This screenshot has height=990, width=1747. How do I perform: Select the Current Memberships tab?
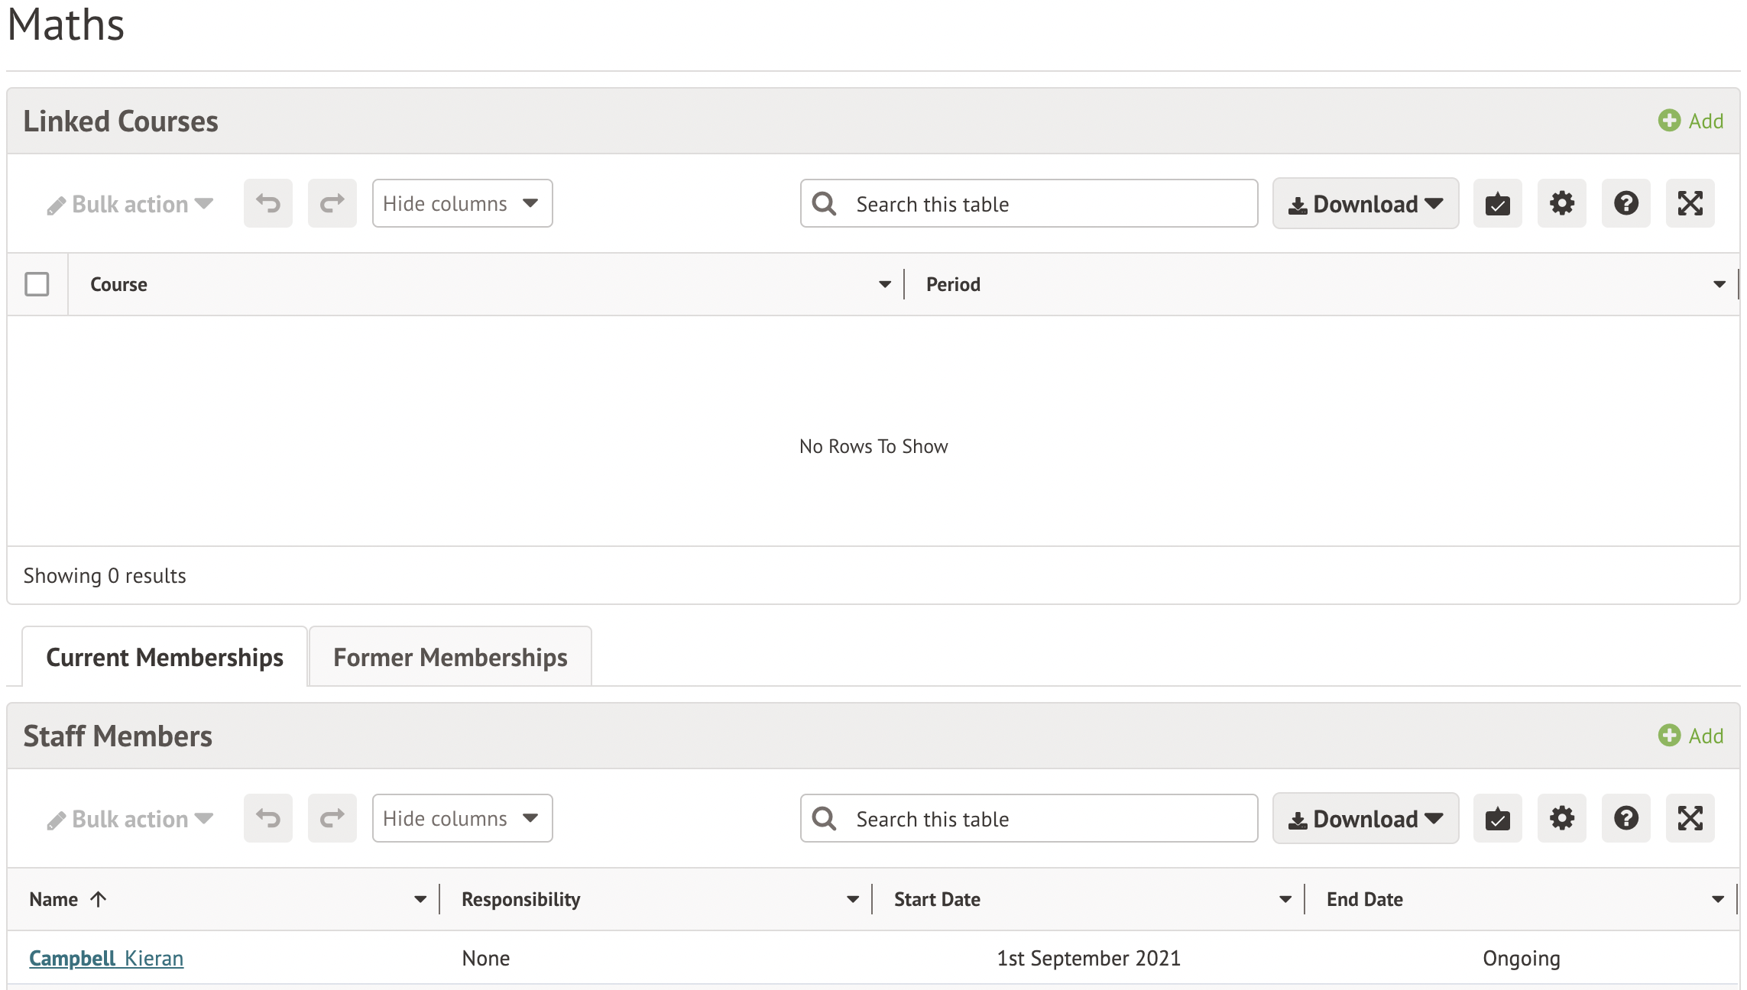click(164, 657)
